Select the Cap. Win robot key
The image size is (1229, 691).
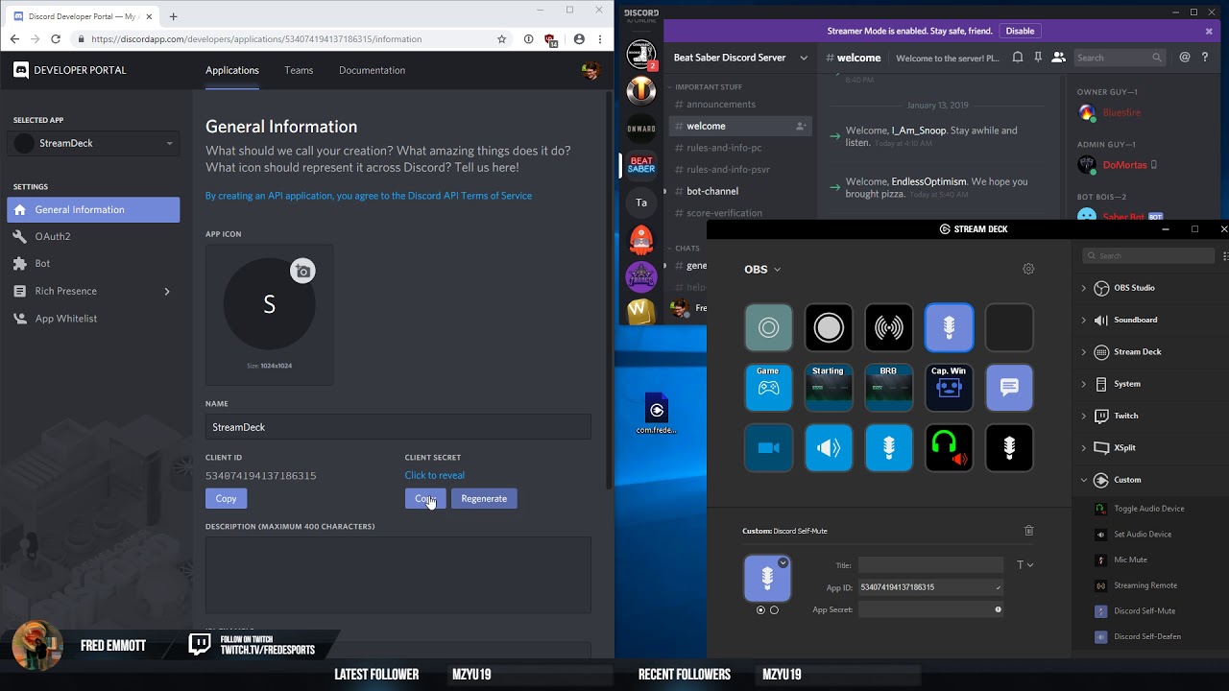[949, 388]
